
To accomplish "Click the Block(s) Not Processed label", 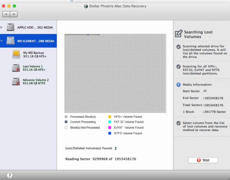I will [x=85, y=127].
